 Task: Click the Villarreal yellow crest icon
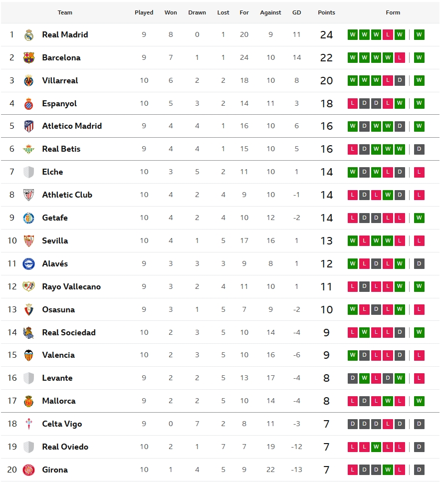(x=29, y=81)
